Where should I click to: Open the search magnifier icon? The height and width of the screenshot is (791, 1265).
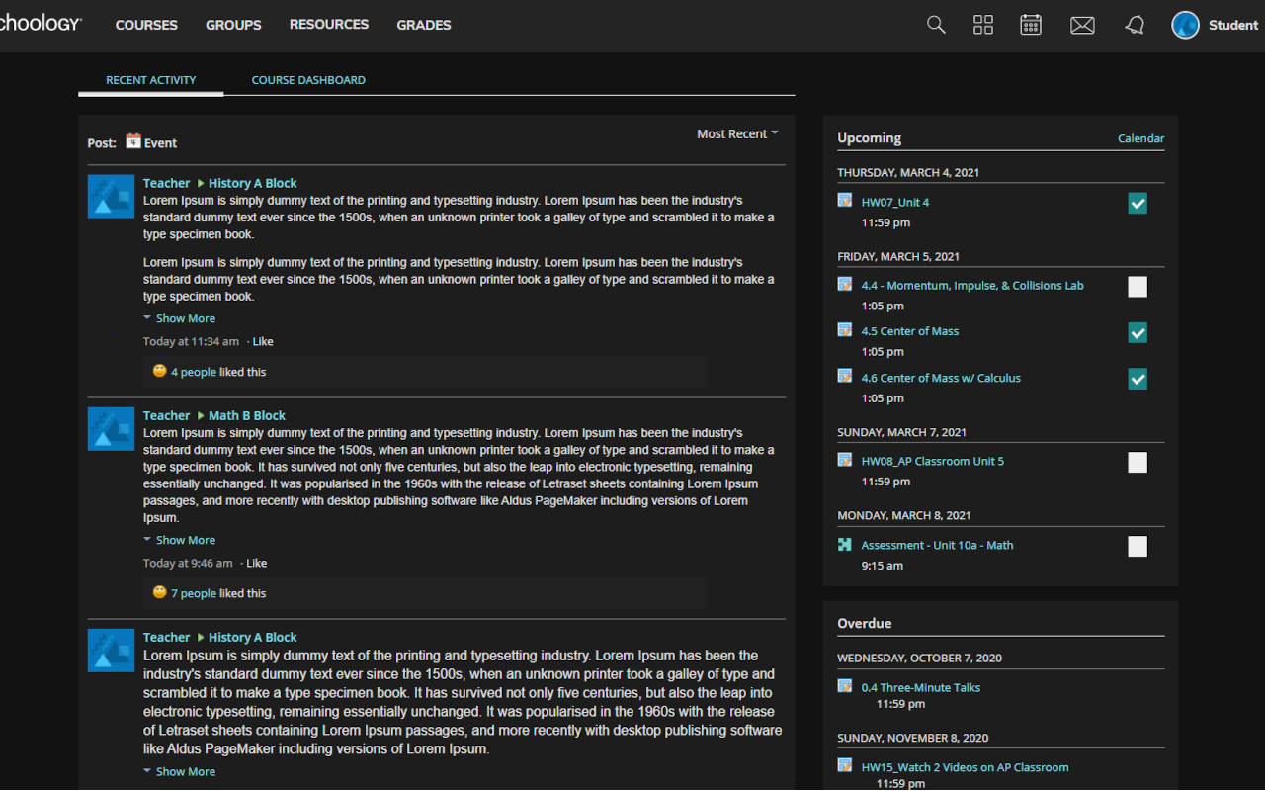click(935, 25)
